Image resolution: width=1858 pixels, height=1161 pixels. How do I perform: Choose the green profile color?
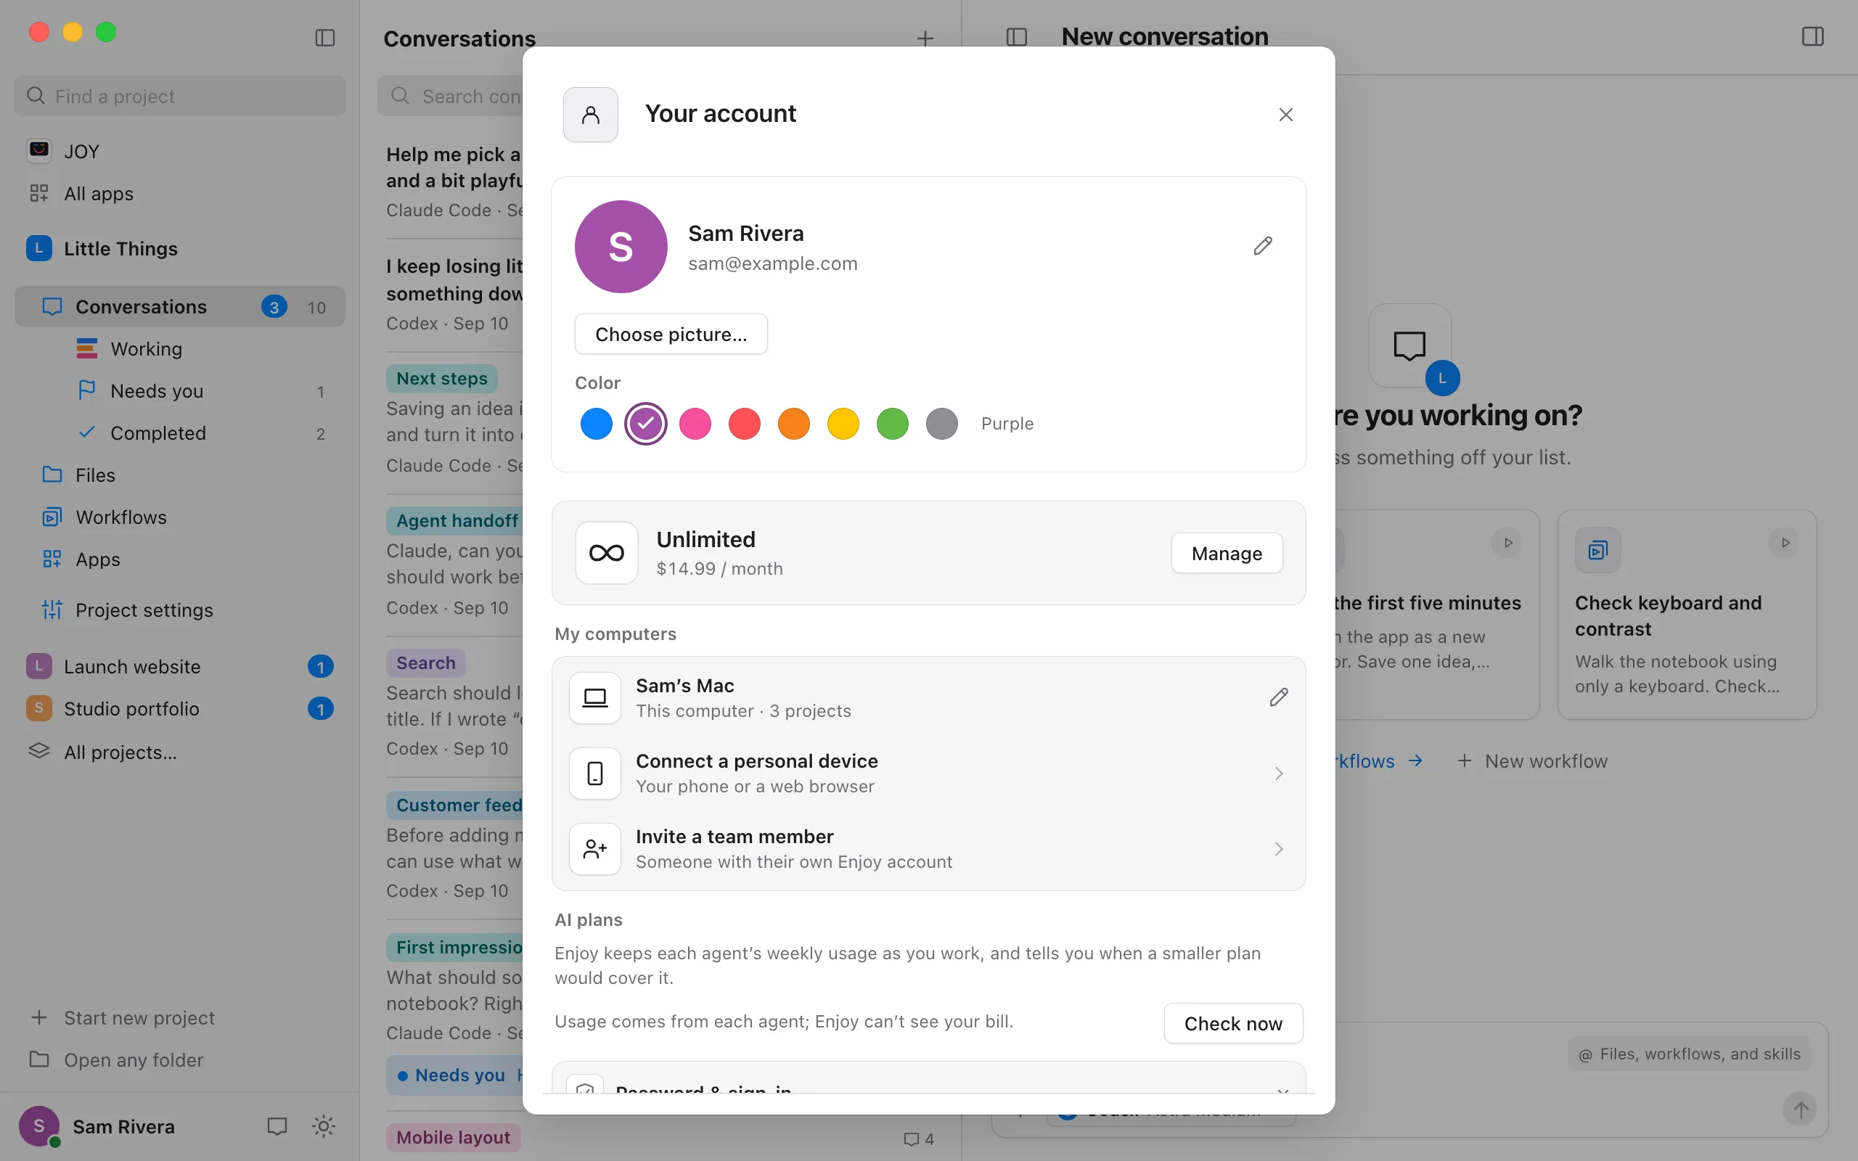893,424
